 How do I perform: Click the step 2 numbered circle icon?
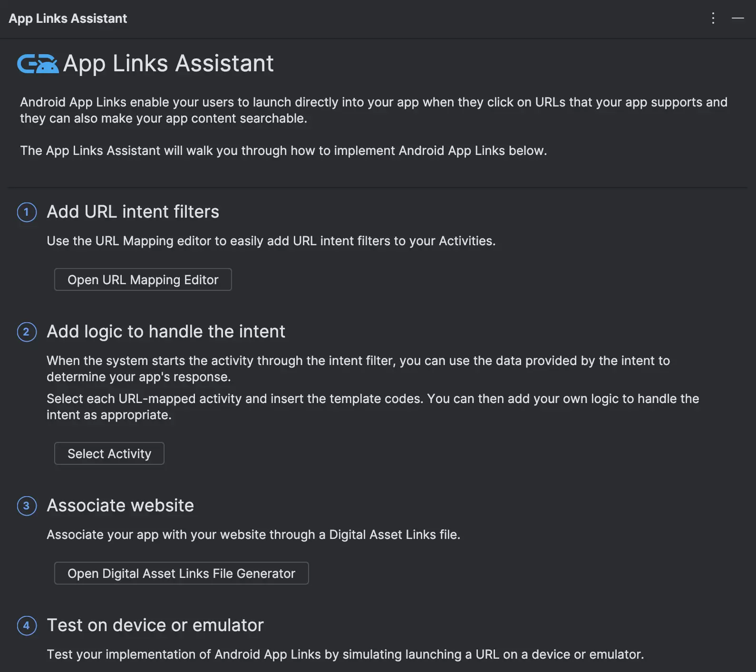point(27,332)
